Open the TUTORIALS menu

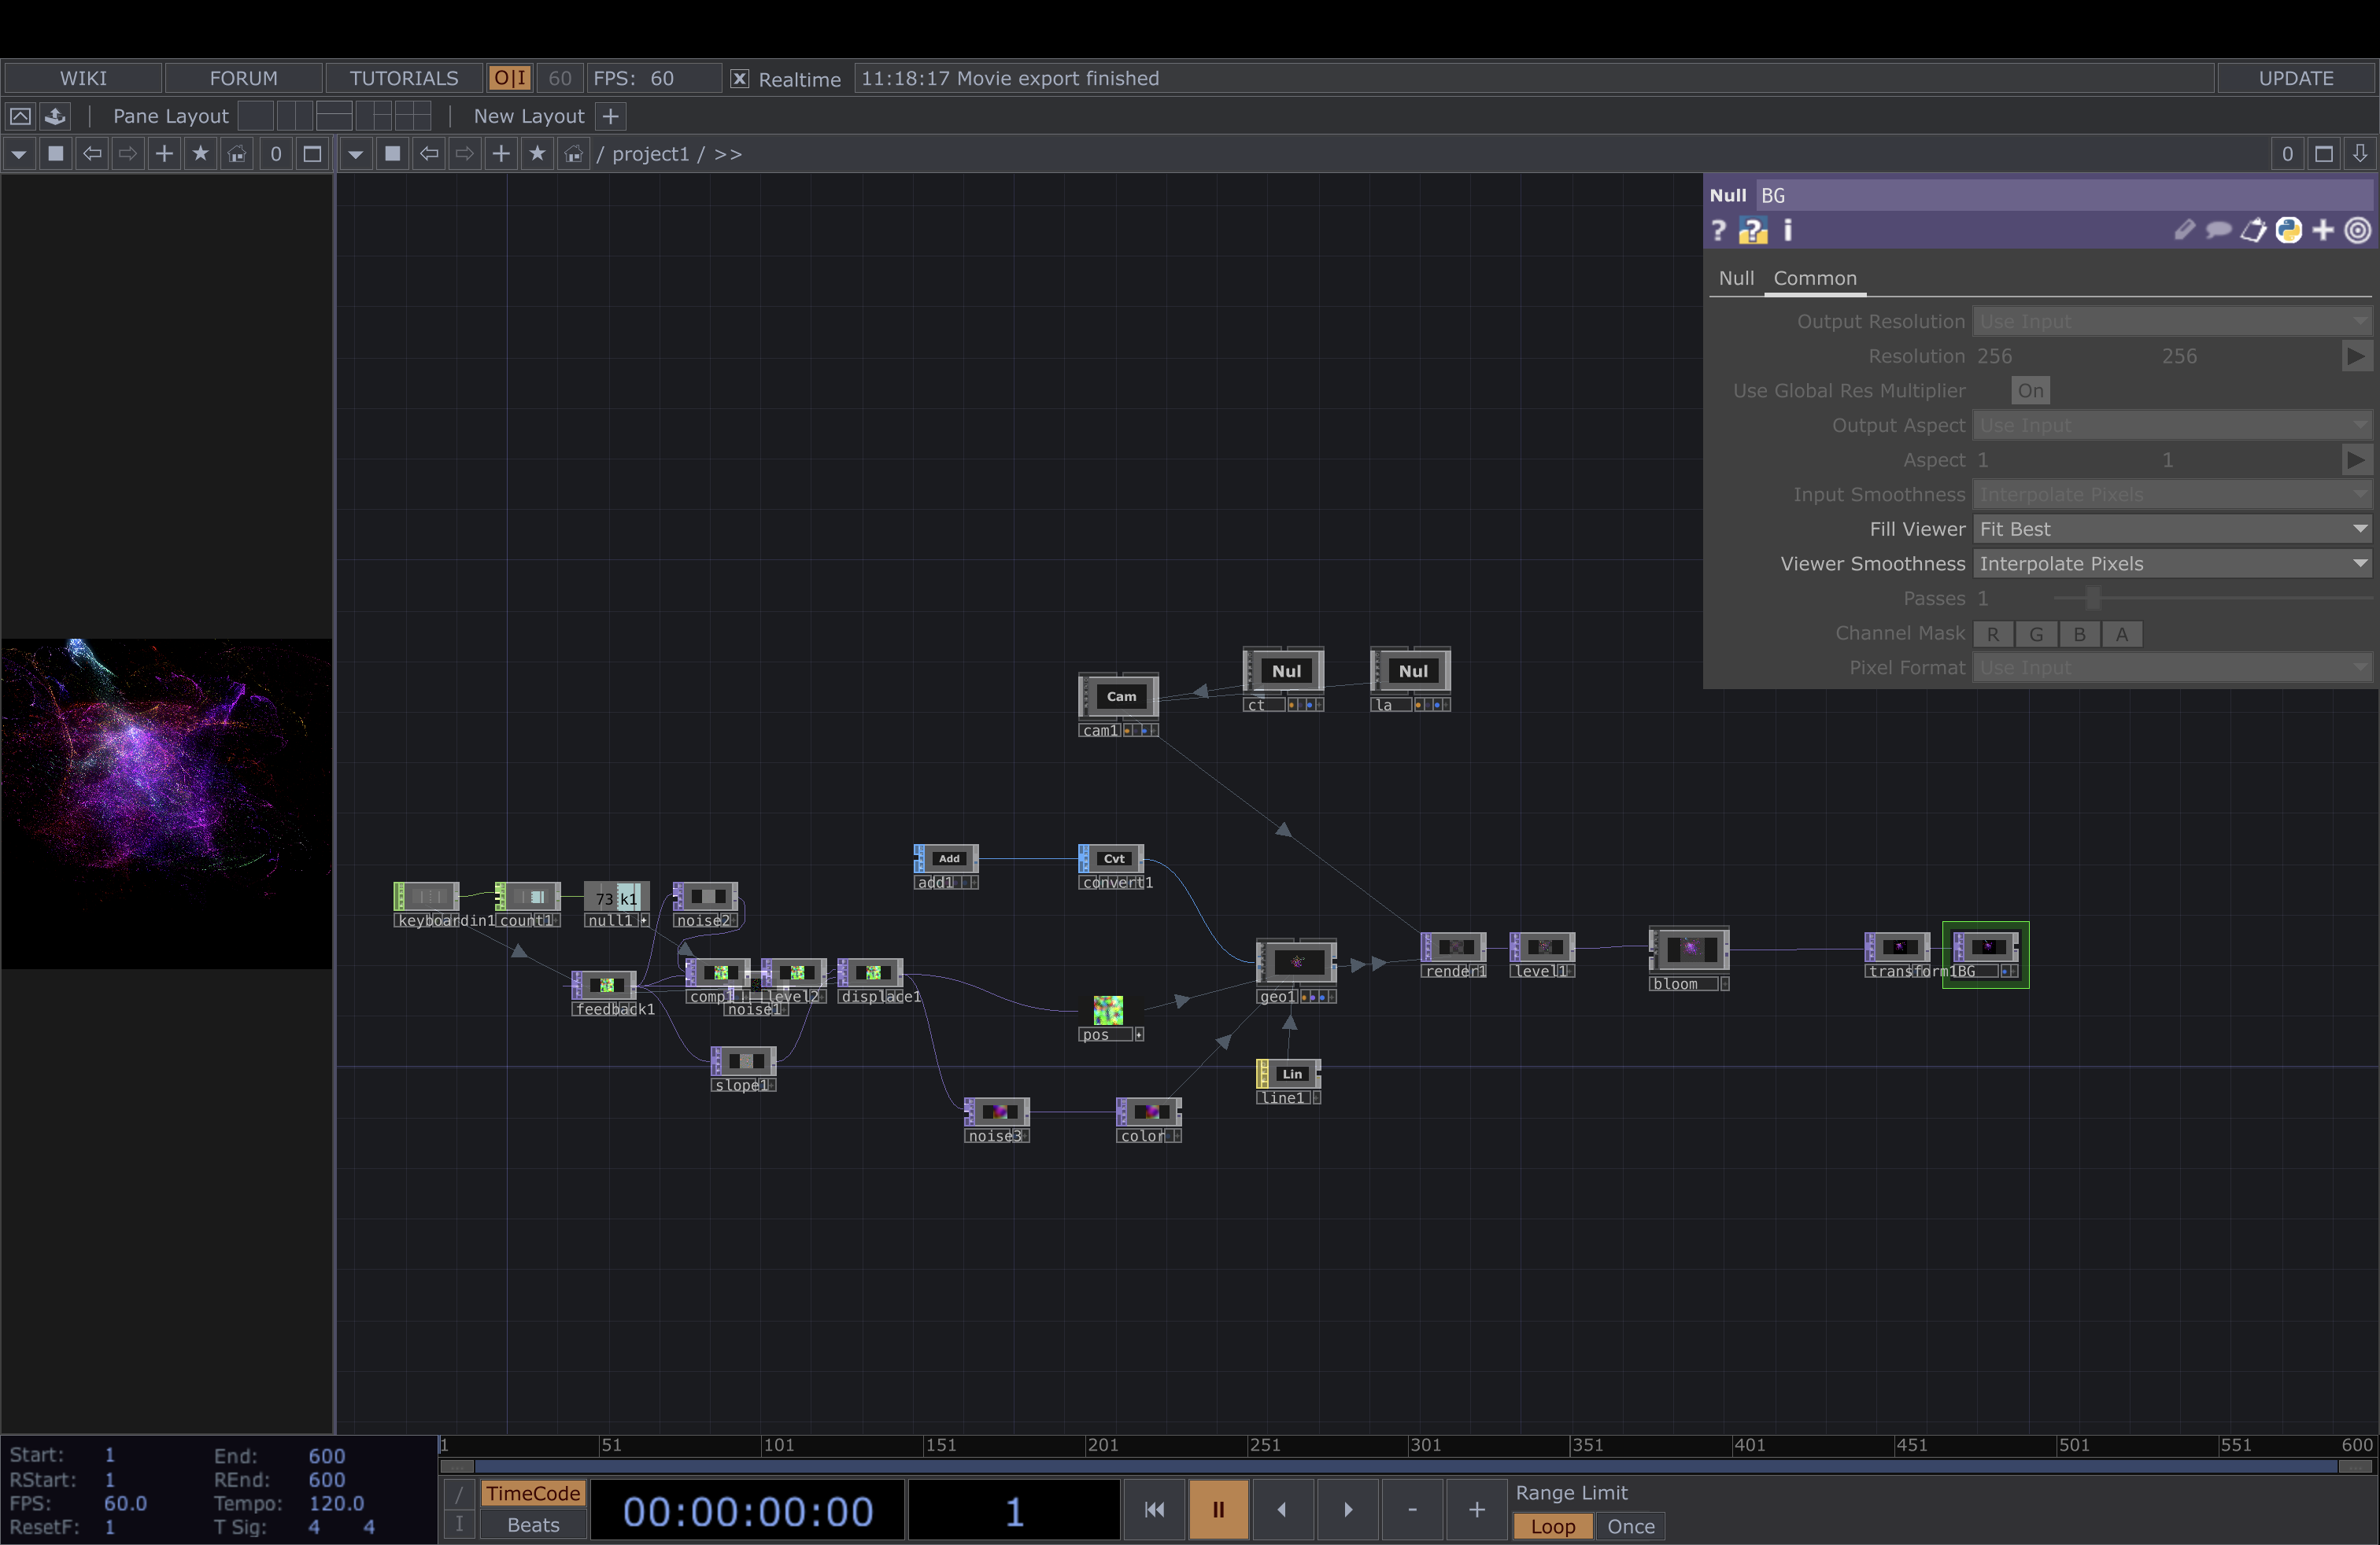[403, 78]
